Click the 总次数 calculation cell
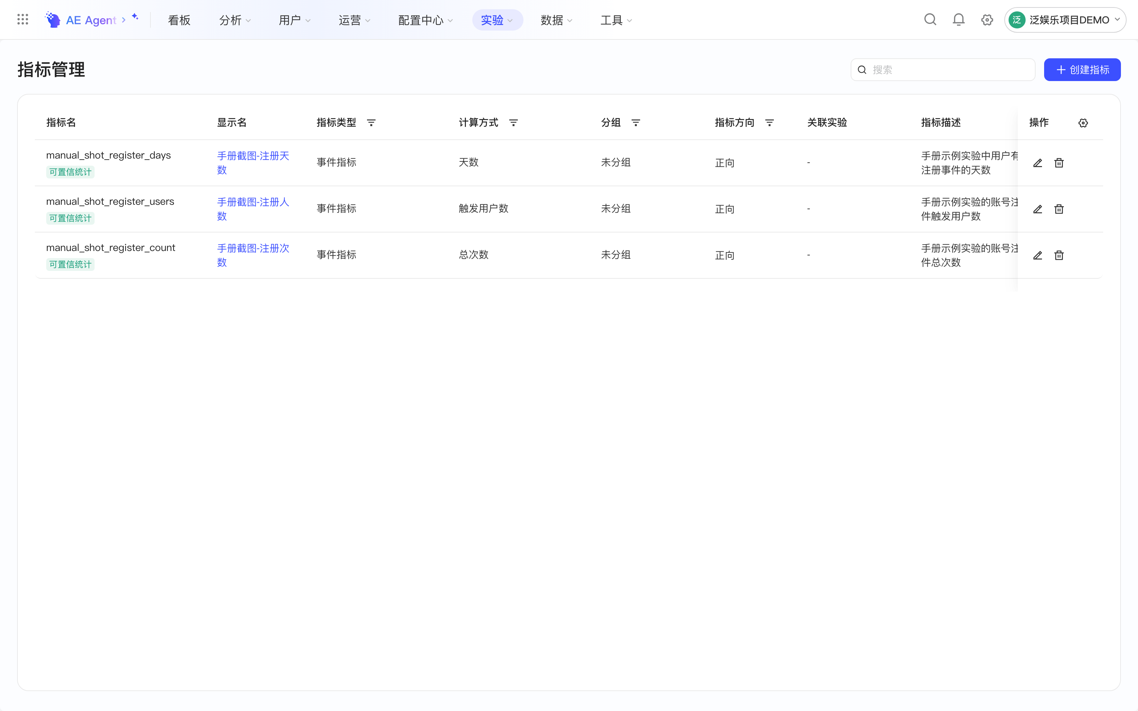The image size is (1138, 711). (474, 255)
